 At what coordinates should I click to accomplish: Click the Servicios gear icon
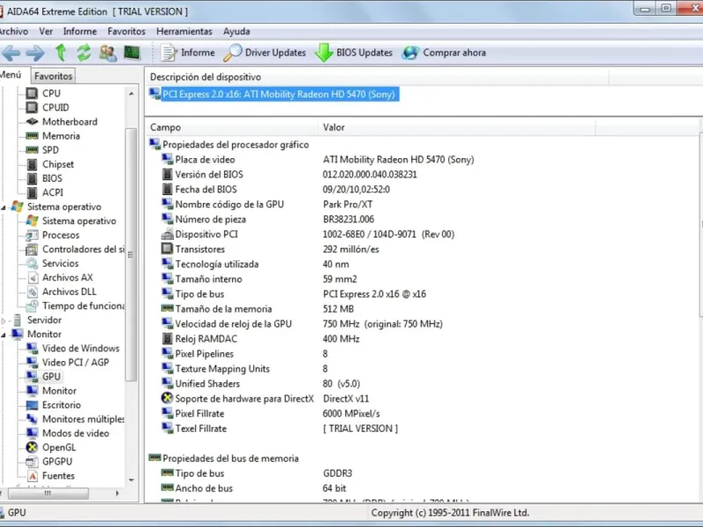[32, 263]
